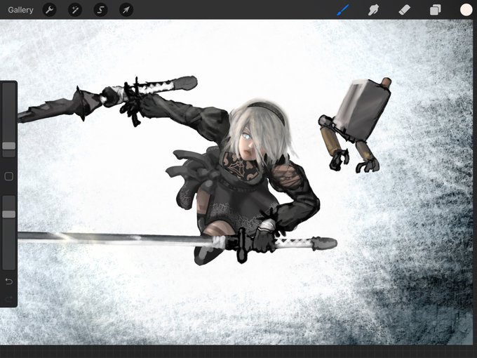The height and width of the screenshot is (358, 477).
Task: Activate the Selection tool
Action: click(x=100, y=10)
